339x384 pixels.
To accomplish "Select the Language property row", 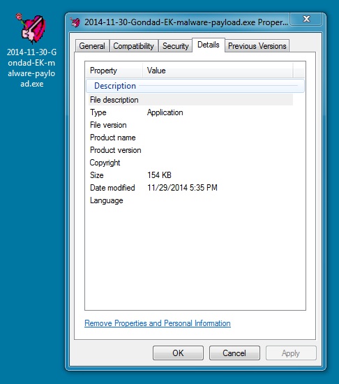I will [191, 200].
